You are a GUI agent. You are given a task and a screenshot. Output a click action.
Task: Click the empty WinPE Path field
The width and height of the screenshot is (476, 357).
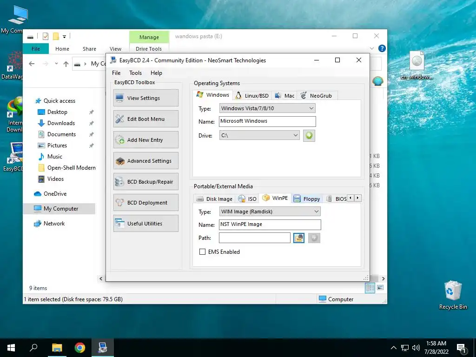click(x=254, y=238)
